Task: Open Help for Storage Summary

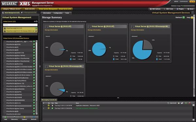Action: click(x=190, y=18)
